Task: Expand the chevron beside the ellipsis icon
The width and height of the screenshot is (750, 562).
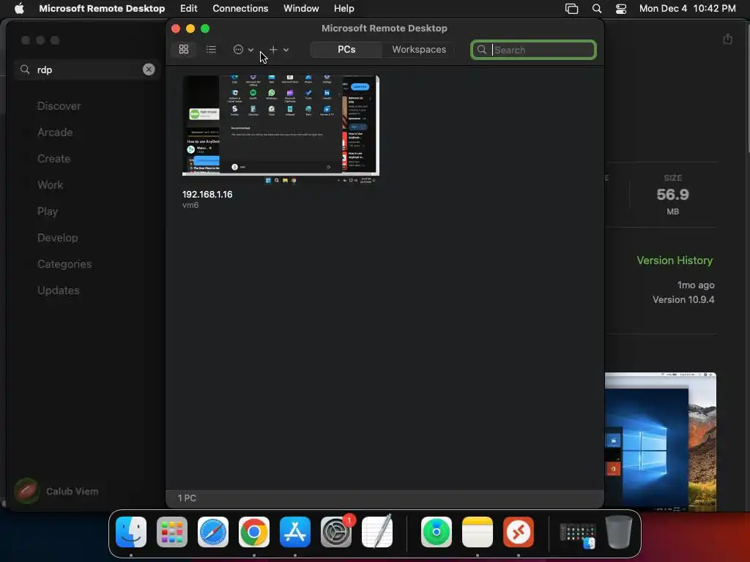Action: [250, 50]
